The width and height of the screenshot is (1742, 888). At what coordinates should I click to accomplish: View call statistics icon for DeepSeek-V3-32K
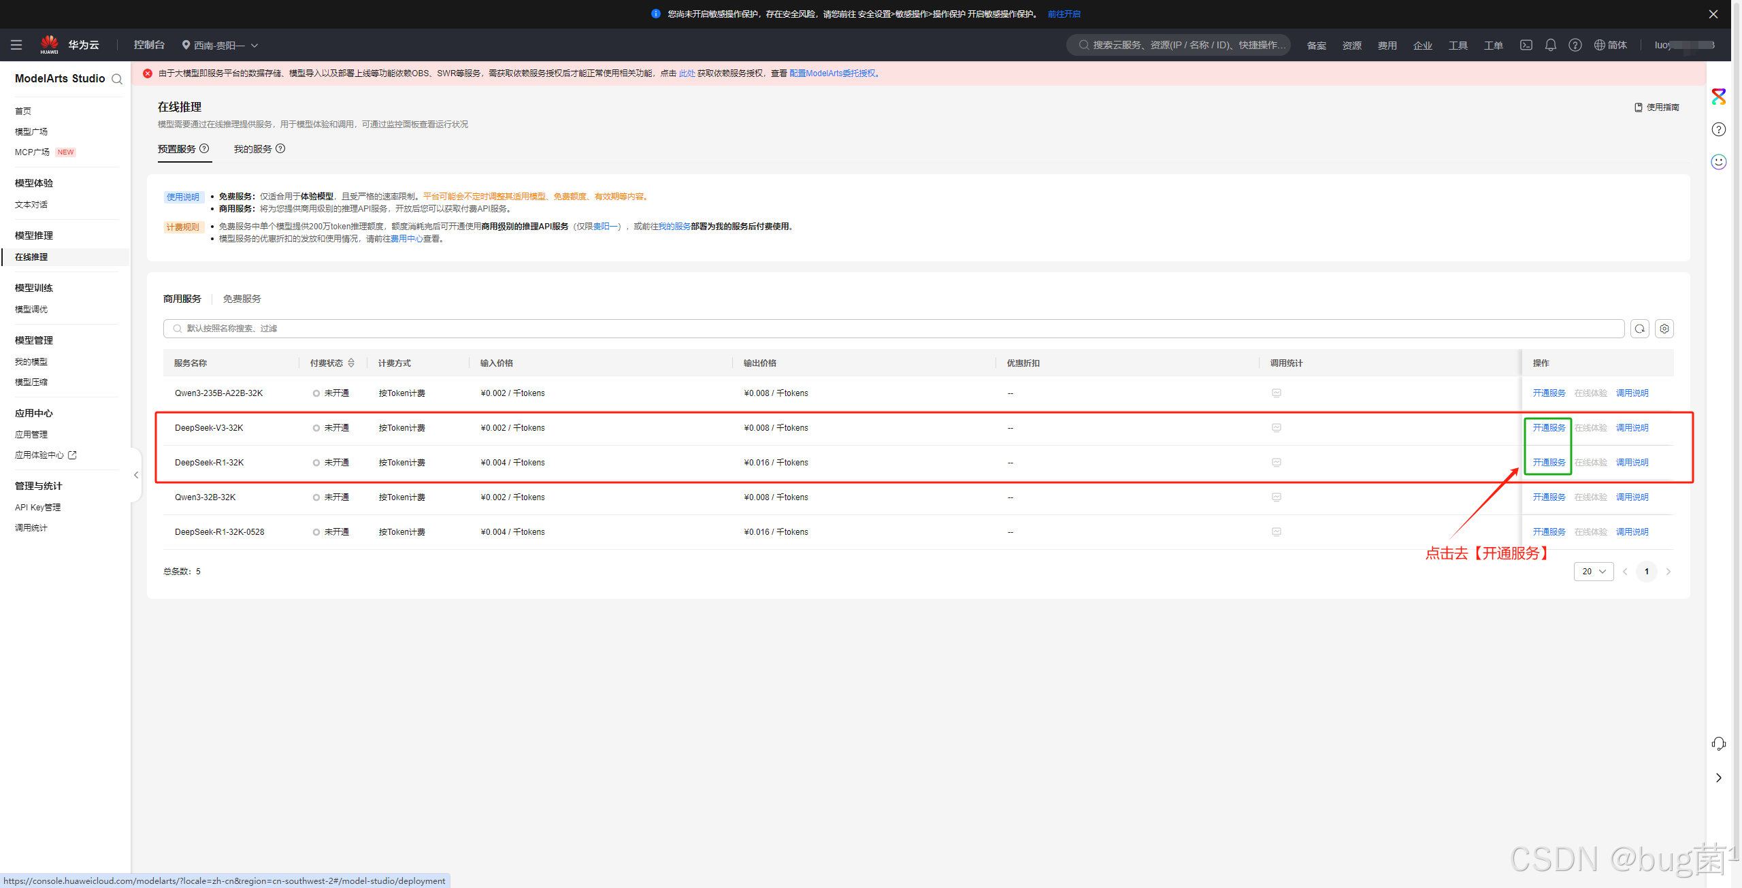point(1277,428)
